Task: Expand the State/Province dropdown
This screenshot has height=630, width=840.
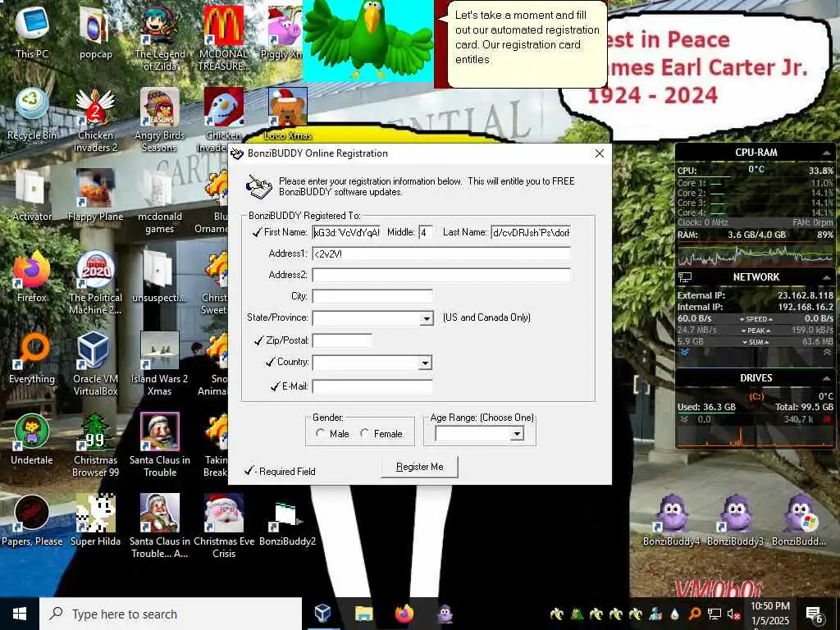Action: [x=427, y=319]
